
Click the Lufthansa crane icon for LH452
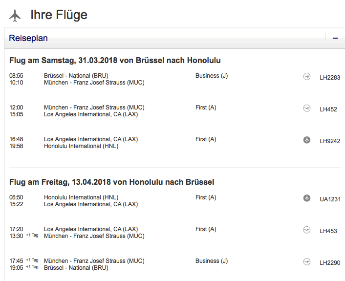click(307, 108)
